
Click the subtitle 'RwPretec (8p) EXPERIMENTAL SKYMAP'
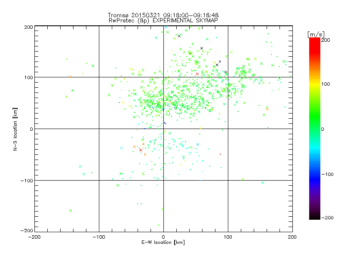tap(163, 21)
